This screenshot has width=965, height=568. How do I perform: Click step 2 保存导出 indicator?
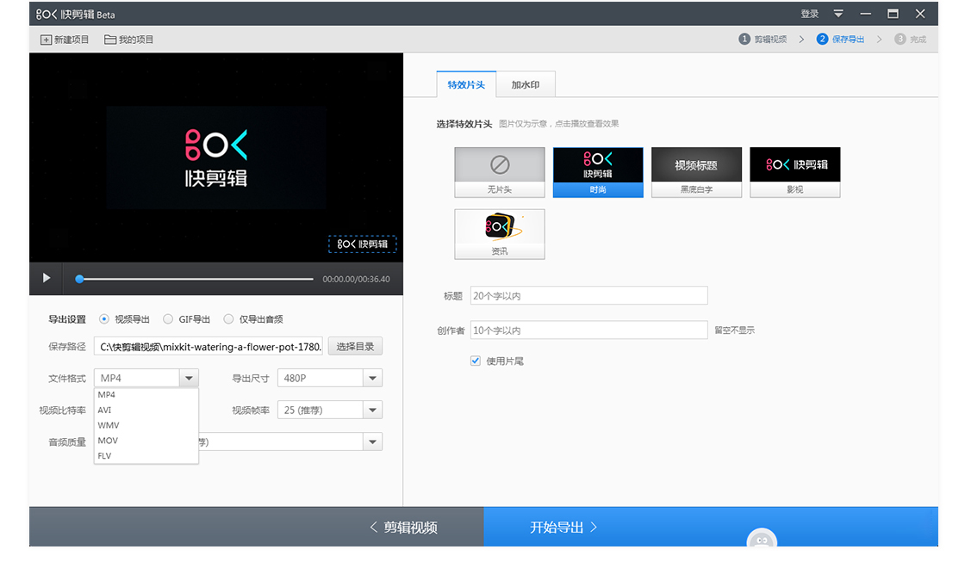(x=841, y=40)
